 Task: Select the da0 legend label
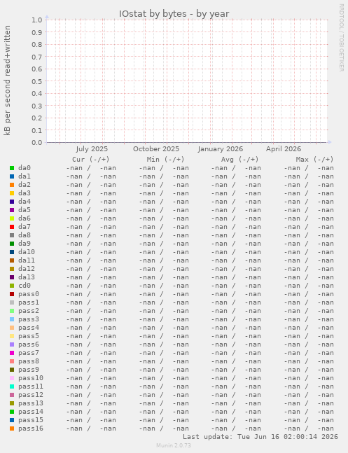pos(25,168)
